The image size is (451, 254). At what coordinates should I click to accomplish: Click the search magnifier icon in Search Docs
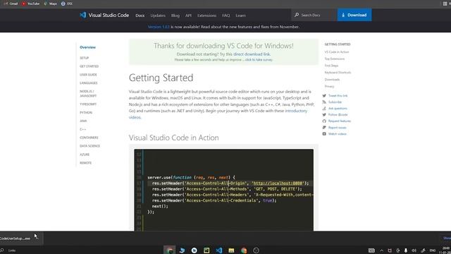297,15
